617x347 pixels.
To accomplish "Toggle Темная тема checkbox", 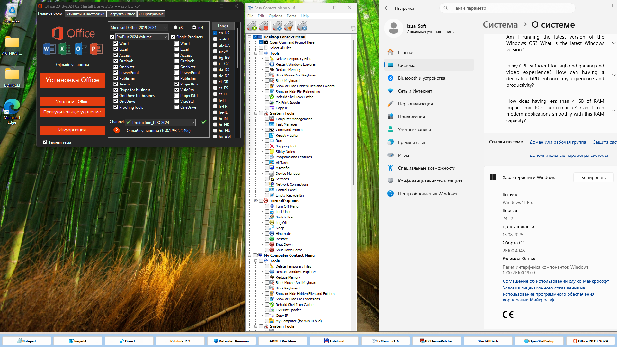I will (45, 142).
